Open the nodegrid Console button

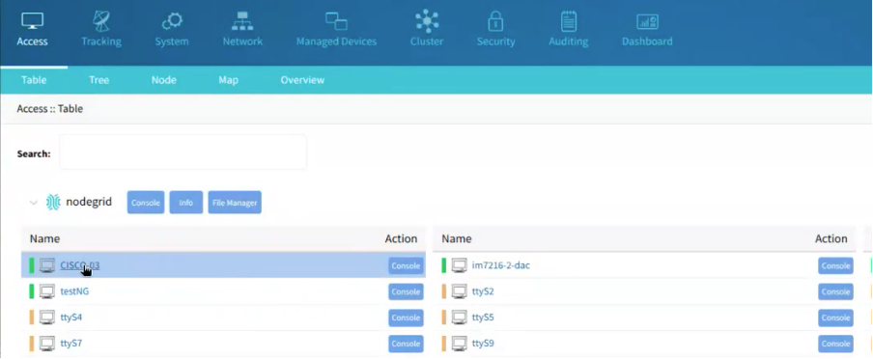coord(146,203)
